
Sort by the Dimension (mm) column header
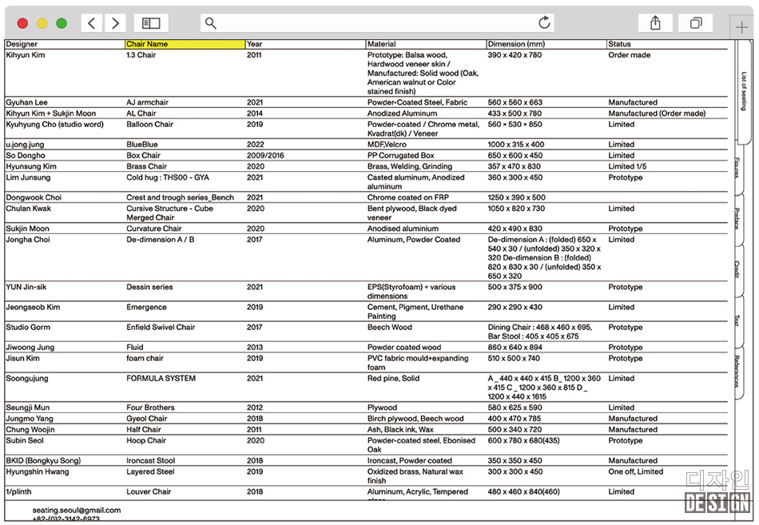(x=516, y=44)
